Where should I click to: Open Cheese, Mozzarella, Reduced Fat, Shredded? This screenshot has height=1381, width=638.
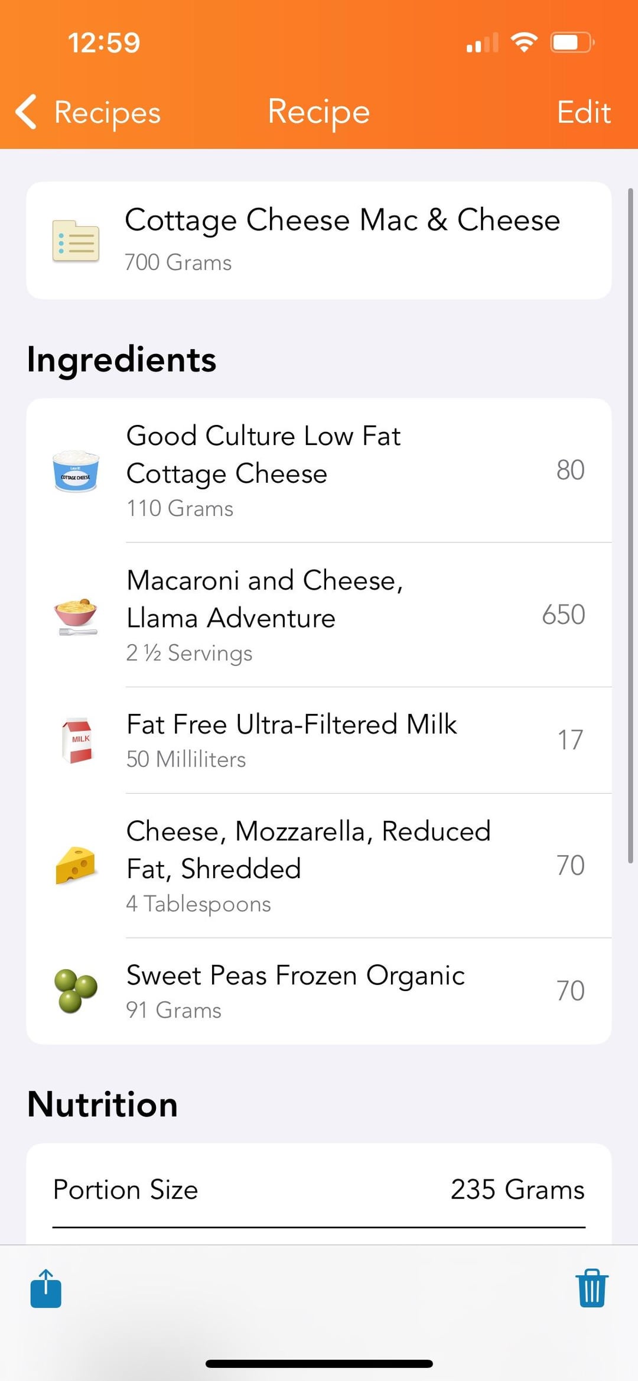[308, 850]
